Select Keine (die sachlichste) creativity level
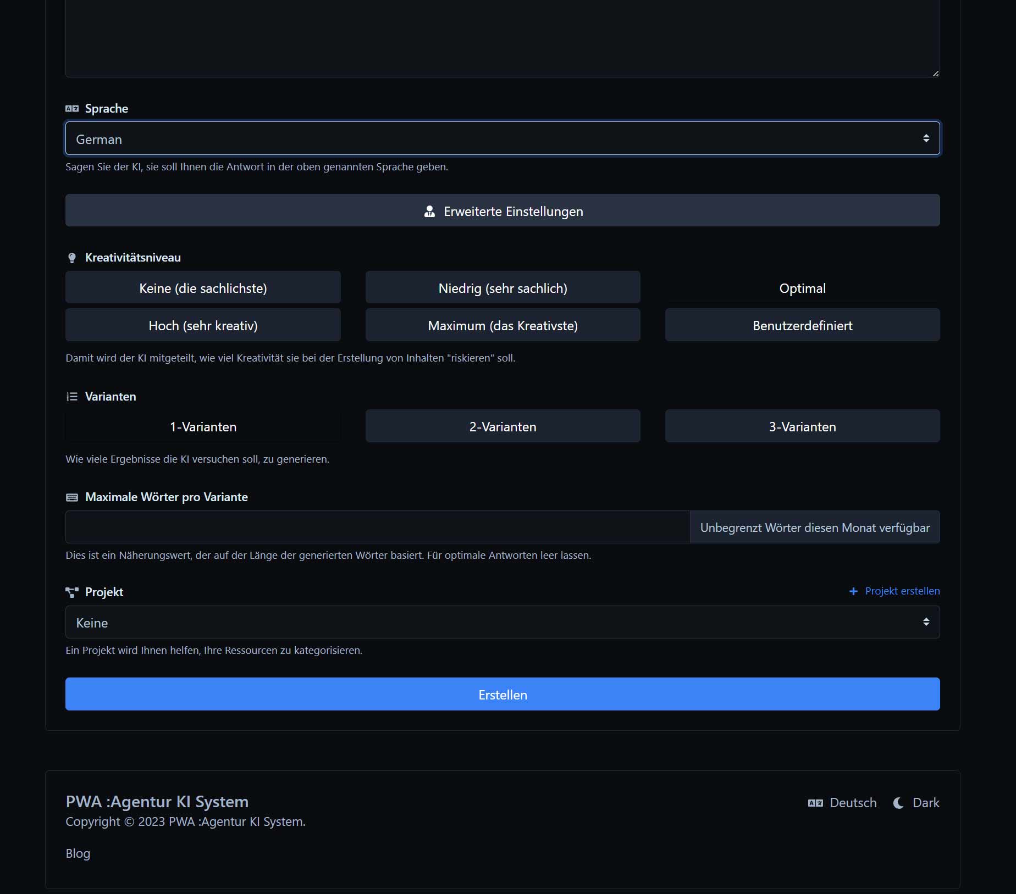 tap(203, 287)
